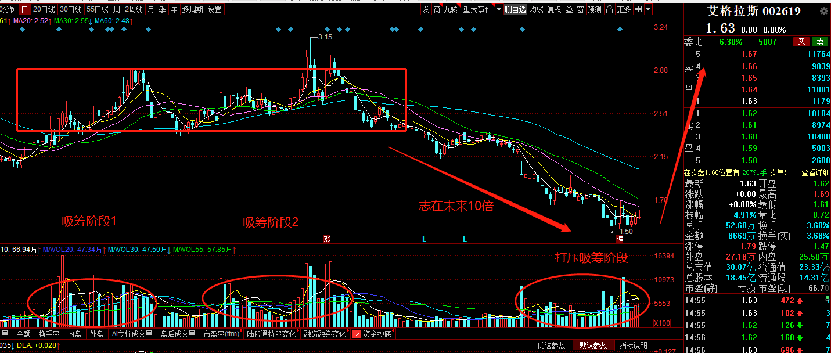Toggle the 预测 forecast button
This screenshot has width=831, height=353.
click(595, 9)
